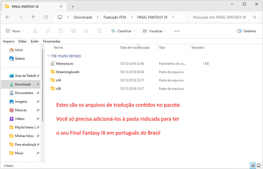Viewport: 263px width, 169px height.
Task: Click Tradução FFIX in the address breadcrumb
Action: coord(115,17)
